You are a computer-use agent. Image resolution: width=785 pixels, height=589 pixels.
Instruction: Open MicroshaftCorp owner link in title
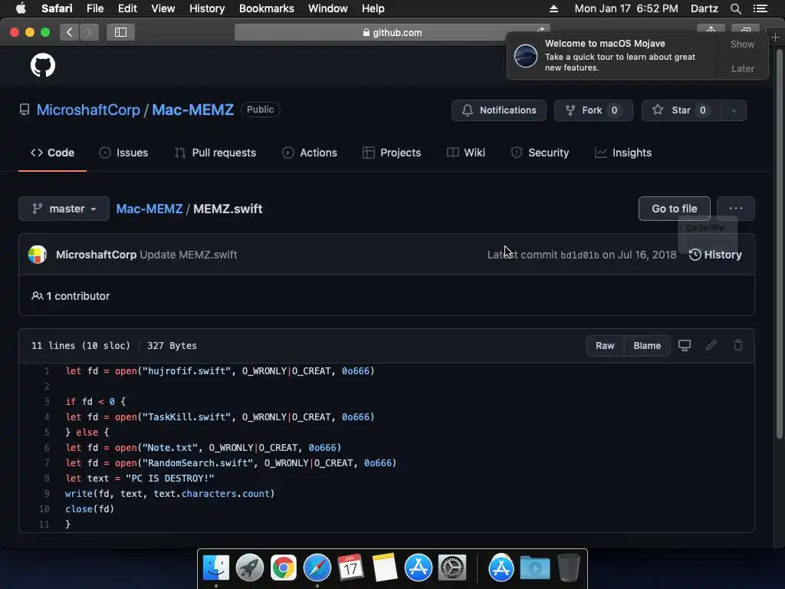(88, 110)
